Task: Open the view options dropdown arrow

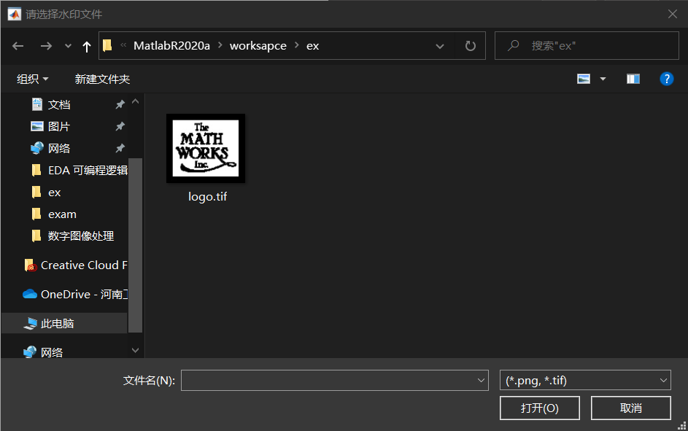Action: coord(603,79)
